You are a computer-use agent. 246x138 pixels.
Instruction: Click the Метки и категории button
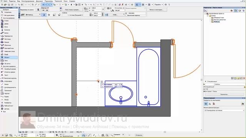[156, 10]
